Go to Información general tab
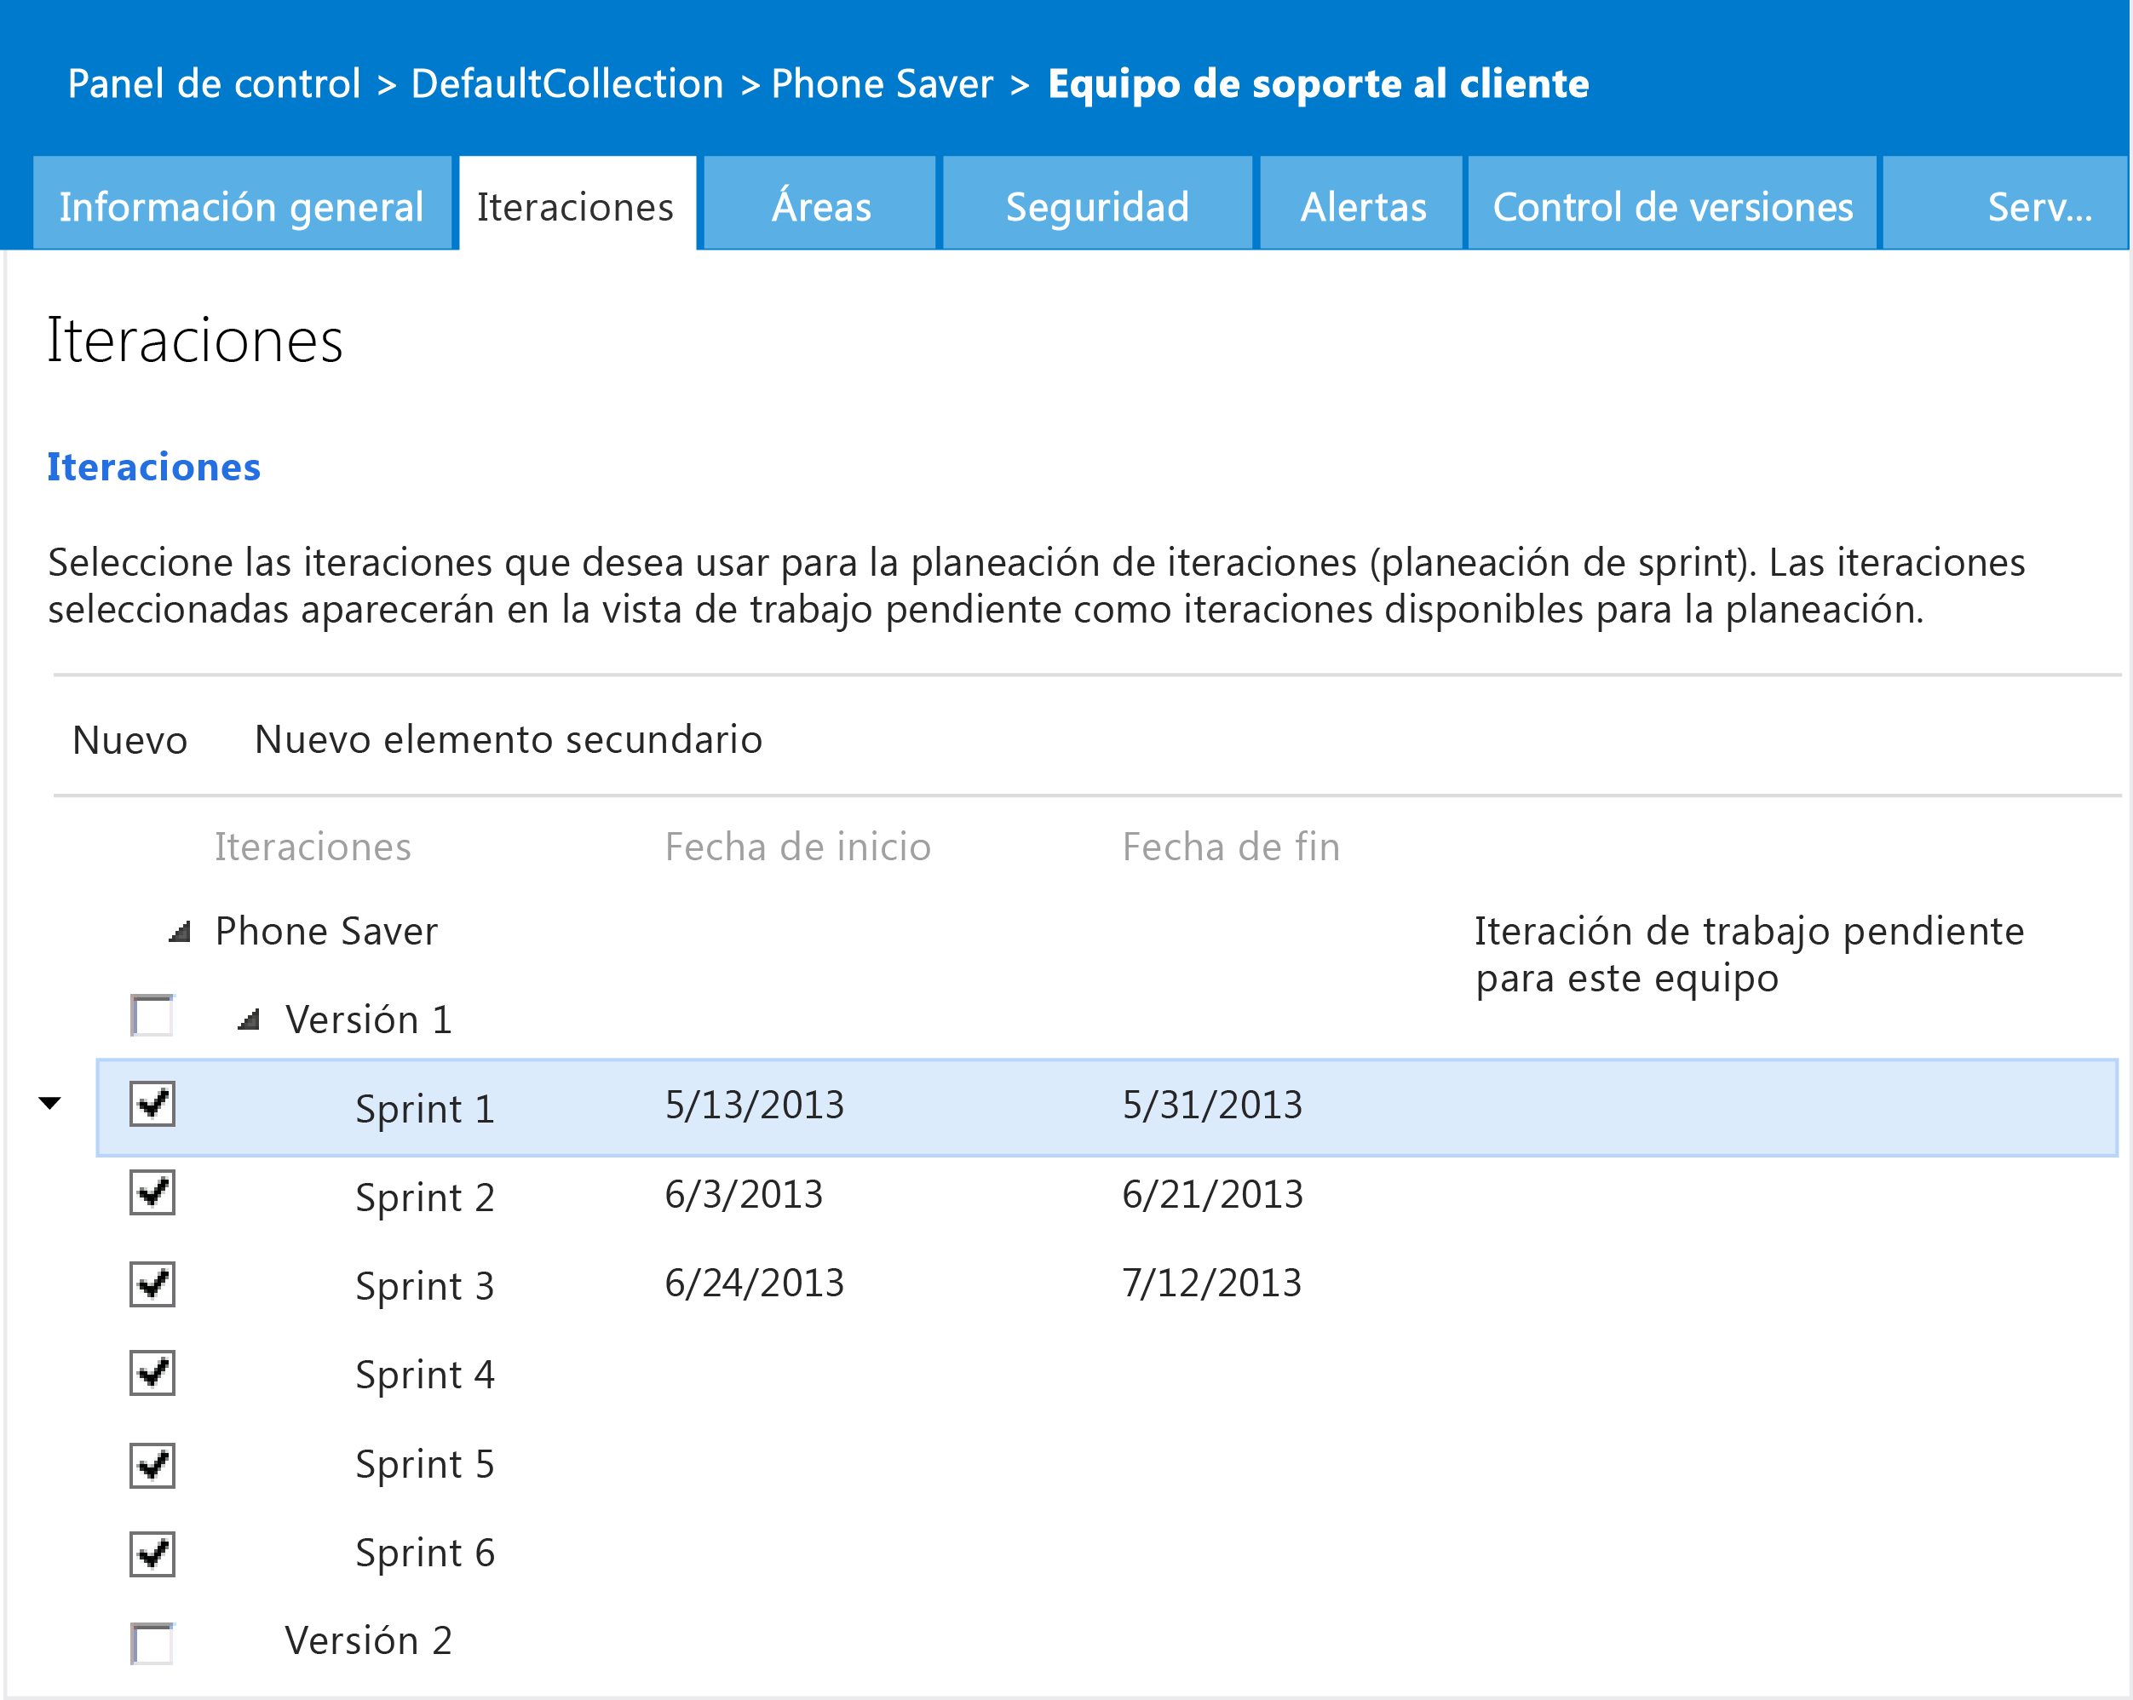 (x=241, y=207)
